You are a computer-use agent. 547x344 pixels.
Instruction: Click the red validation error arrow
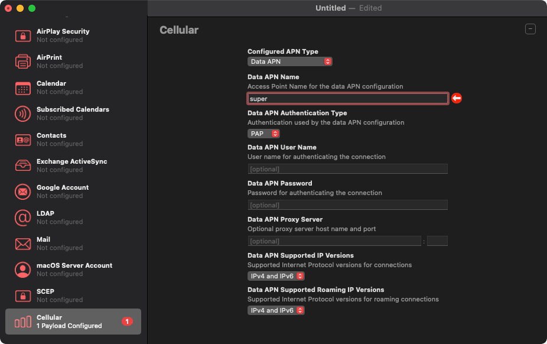457,98
